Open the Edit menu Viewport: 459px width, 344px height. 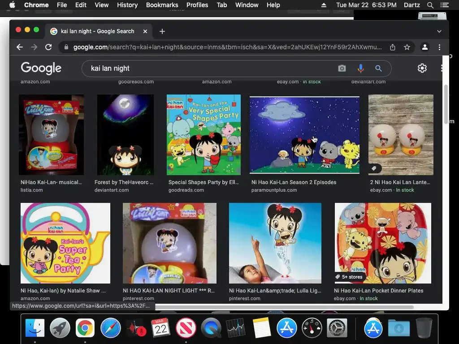tap(81, 5)
